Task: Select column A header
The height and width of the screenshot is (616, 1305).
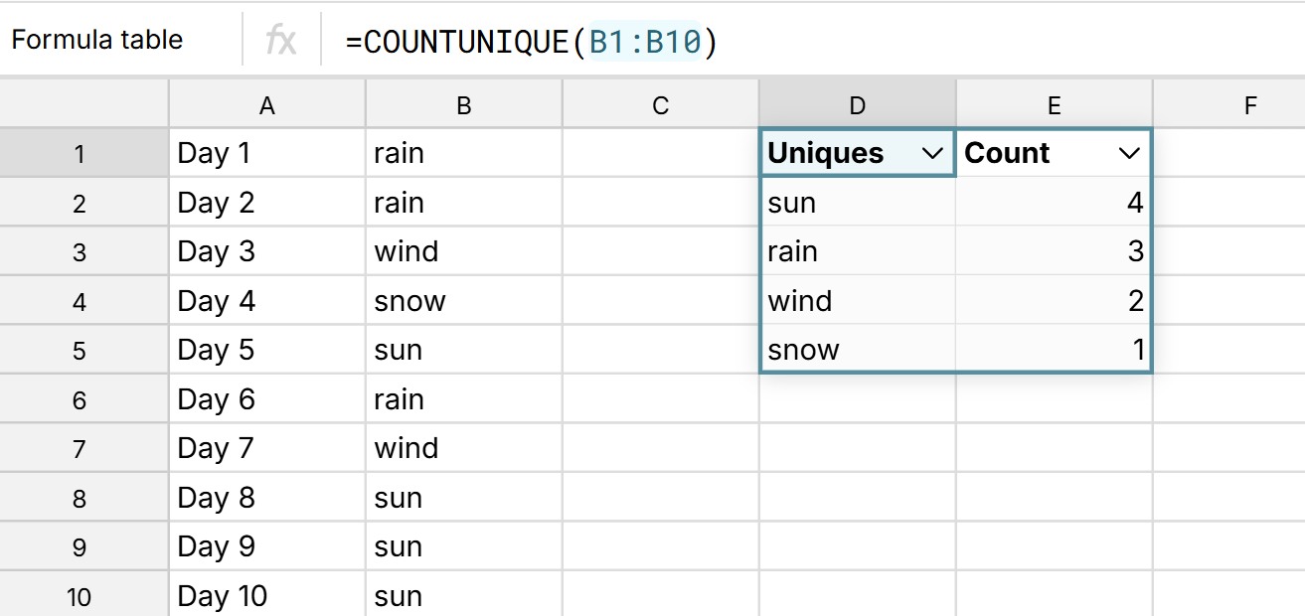Action: [x=266, y=105]
